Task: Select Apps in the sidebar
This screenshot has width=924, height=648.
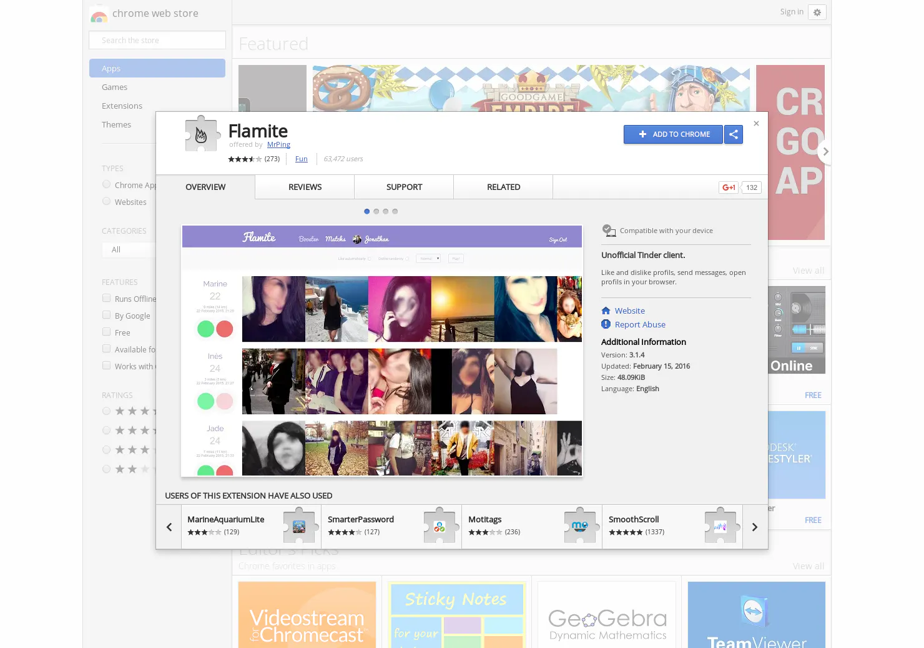Action: (157, 68)
